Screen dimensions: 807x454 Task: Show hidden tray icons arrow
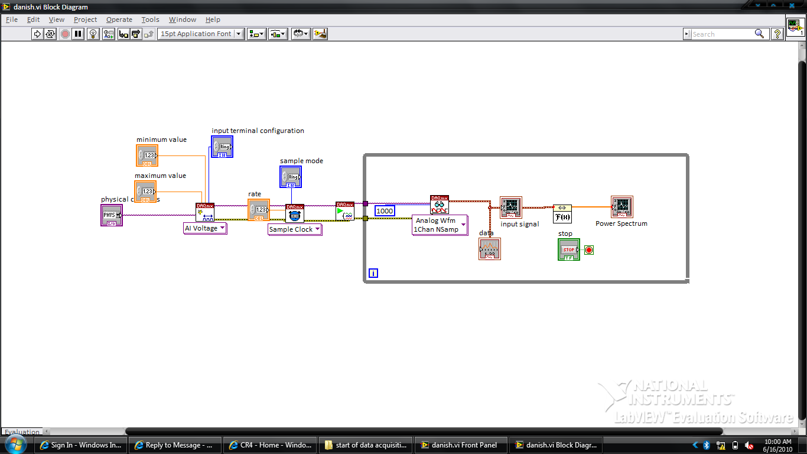click(x=695, y=445)
